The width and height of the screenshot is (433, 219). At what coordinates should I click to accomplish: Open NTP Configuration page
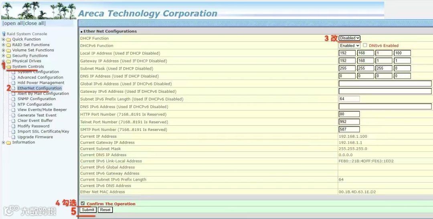[x=35, y=104]
